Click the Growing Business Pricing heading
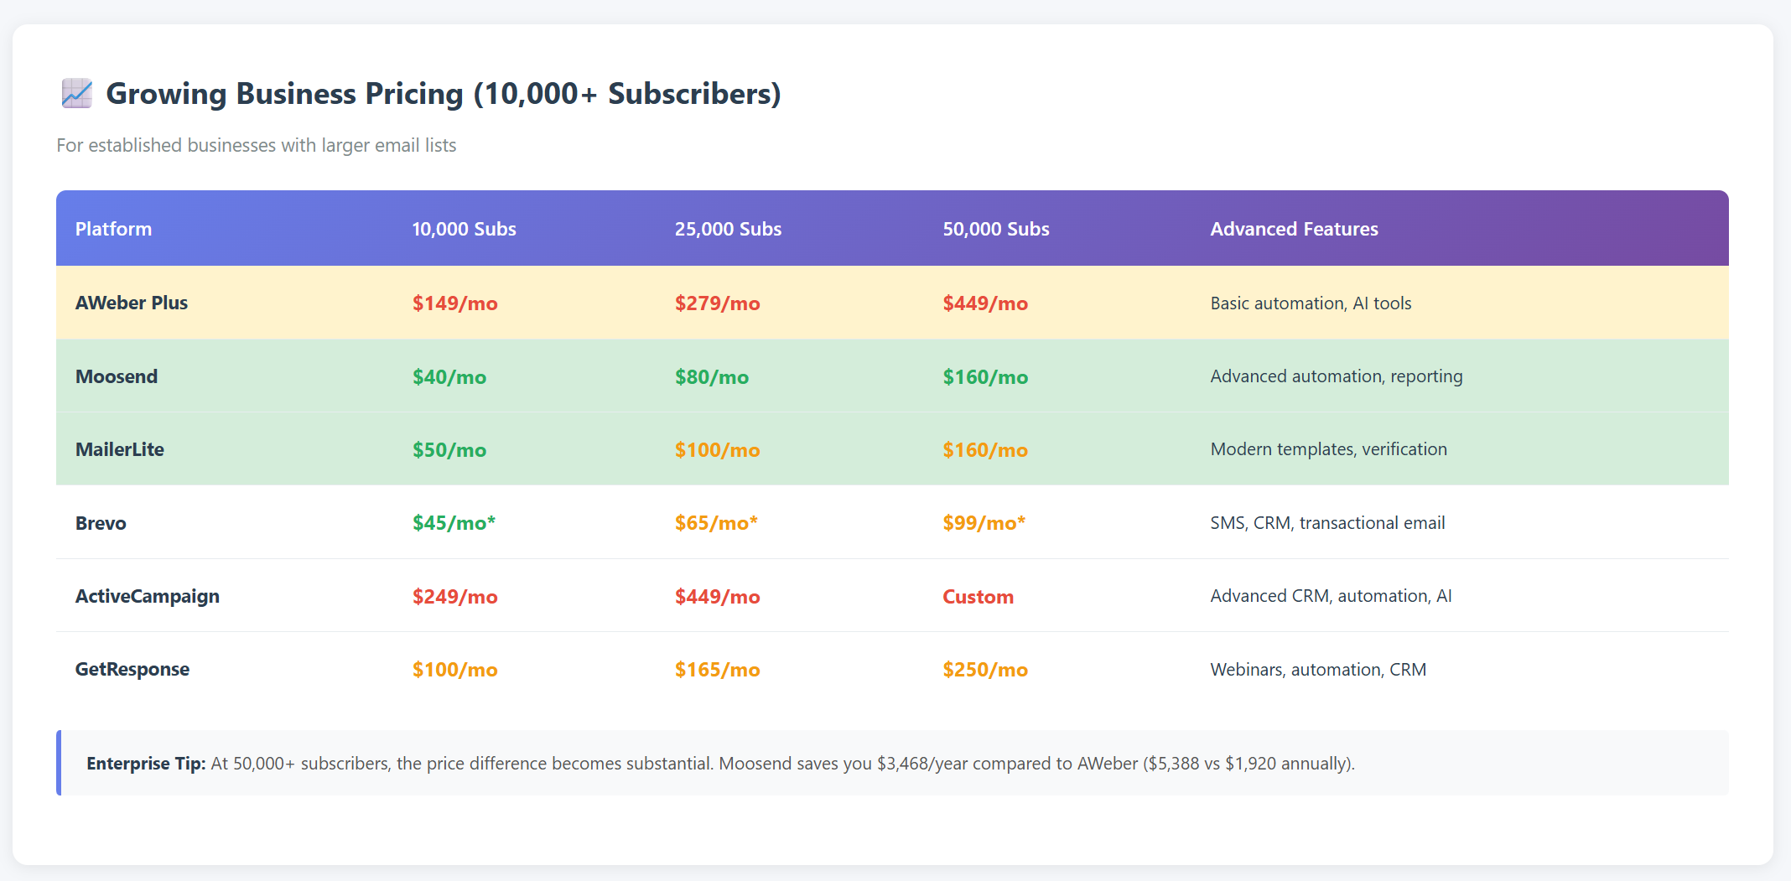Image resolution: width=1791 pixels, height=881 pixels. 443,94
